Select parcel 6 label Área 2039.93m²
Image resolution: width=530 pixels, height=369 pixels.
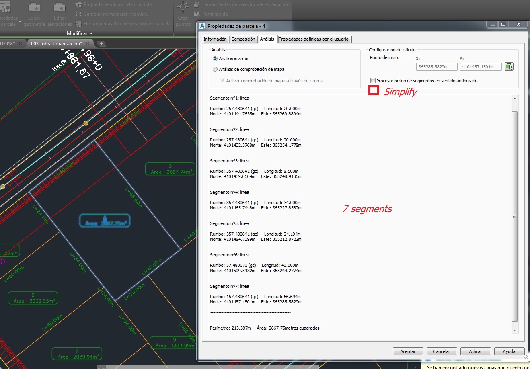(x=33, y=298)
